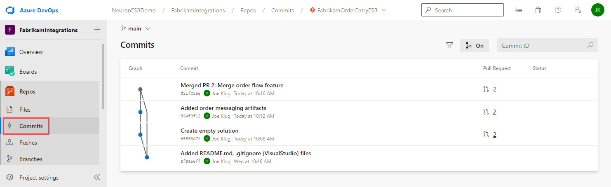Open pull request 2 link on order messaging row
Viewport: 611px width, 187px height.
click(494, 112)
